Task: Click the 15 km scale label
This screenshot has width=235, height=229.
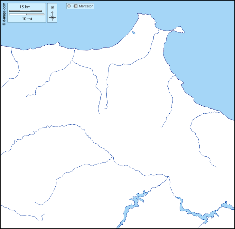Action: tap(25, 7)
